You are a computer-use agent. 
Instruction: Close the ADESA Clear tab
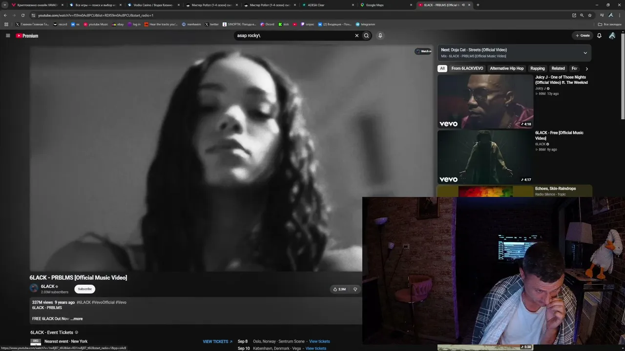pos(353,5)
